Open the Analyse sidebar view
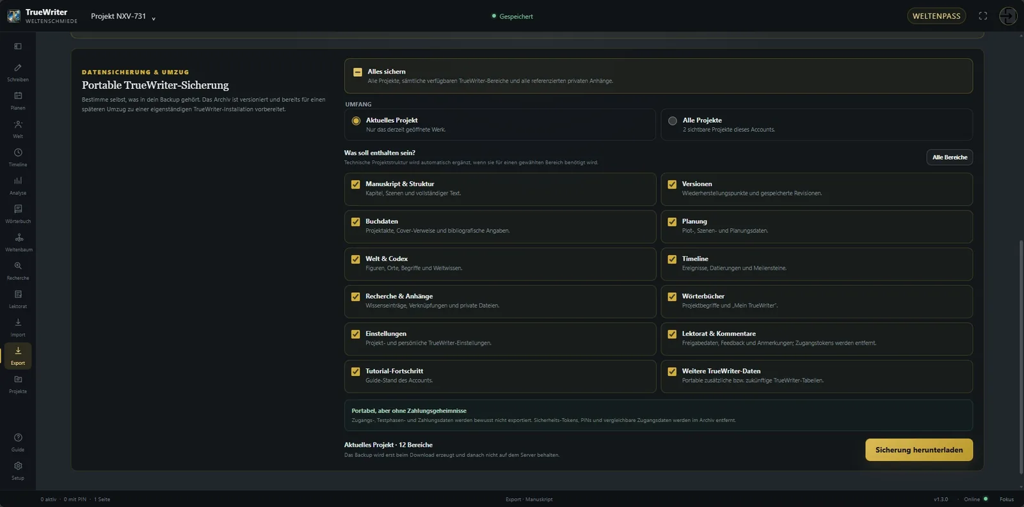Viewport: 1024px width, 507px height. click(18, 185)
